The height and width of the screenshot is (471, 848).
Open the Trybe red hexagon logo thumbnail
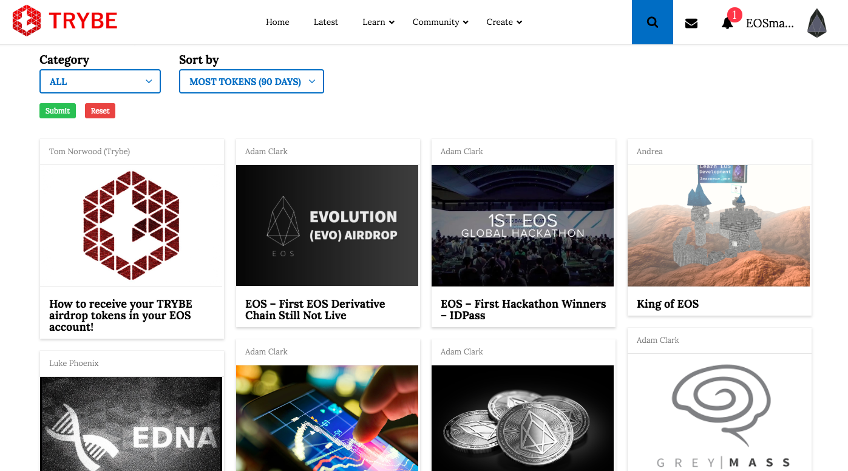click(132, 225)
